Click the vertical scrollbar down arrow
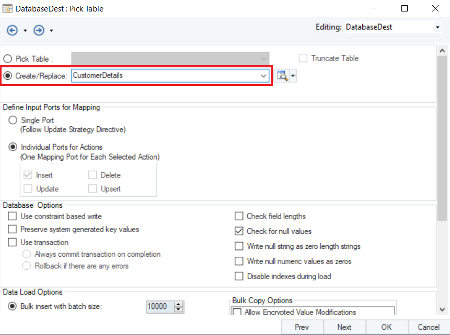This screenshot has height=335, width=450. [x=442, y=309]
